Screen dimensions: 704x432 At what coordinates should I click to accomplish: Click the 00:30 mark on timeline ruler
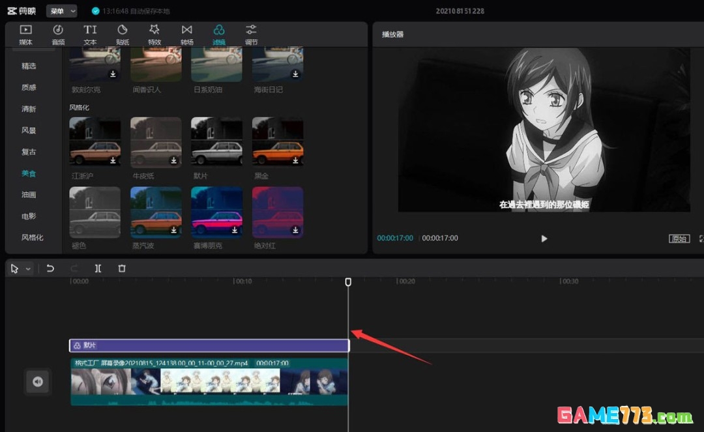coord(570,281)
